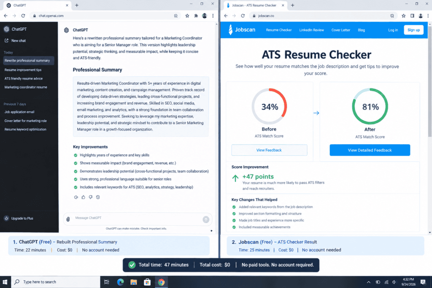Open the three-dot menu in ChatGPT browser
Viewport: 432px width, 288px height.
coord(213,16)
